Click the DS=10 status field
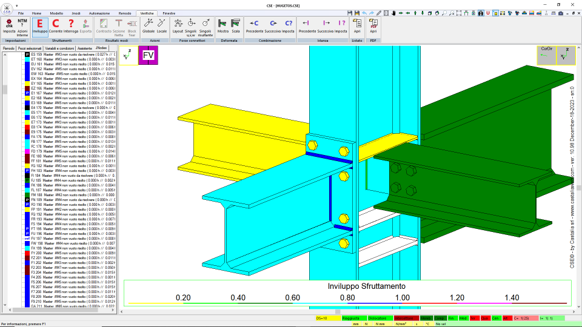 point(328,319)
